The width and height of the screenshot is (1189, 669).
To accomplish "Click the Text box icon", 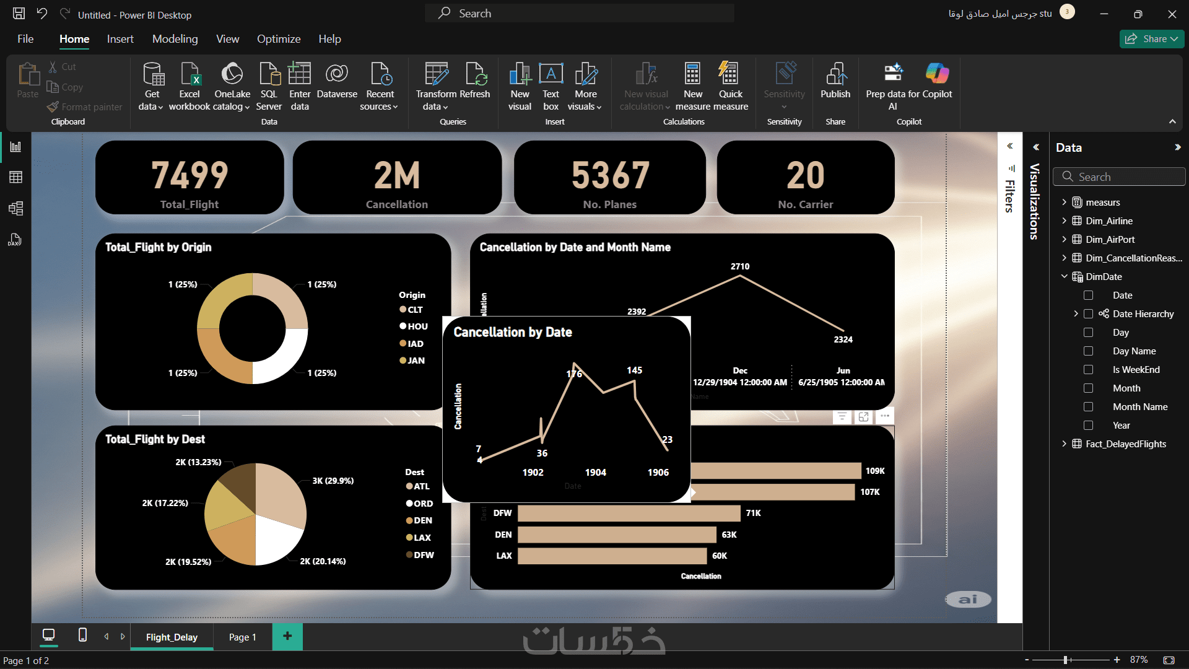I will (x=551, y=74).
